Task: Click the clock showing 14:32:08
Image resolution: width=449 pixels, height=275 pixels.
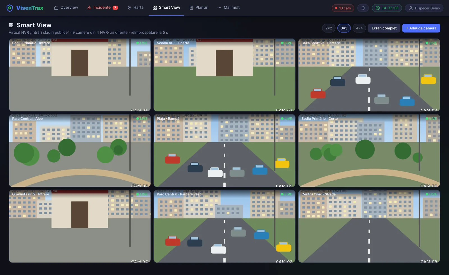Action: point(387,8)
